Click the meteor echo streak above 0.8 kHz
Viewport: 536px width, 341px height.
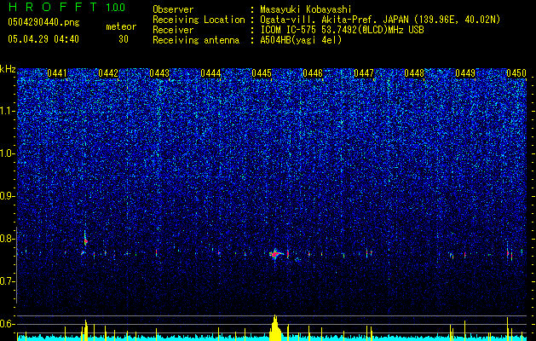click(85, 239)
